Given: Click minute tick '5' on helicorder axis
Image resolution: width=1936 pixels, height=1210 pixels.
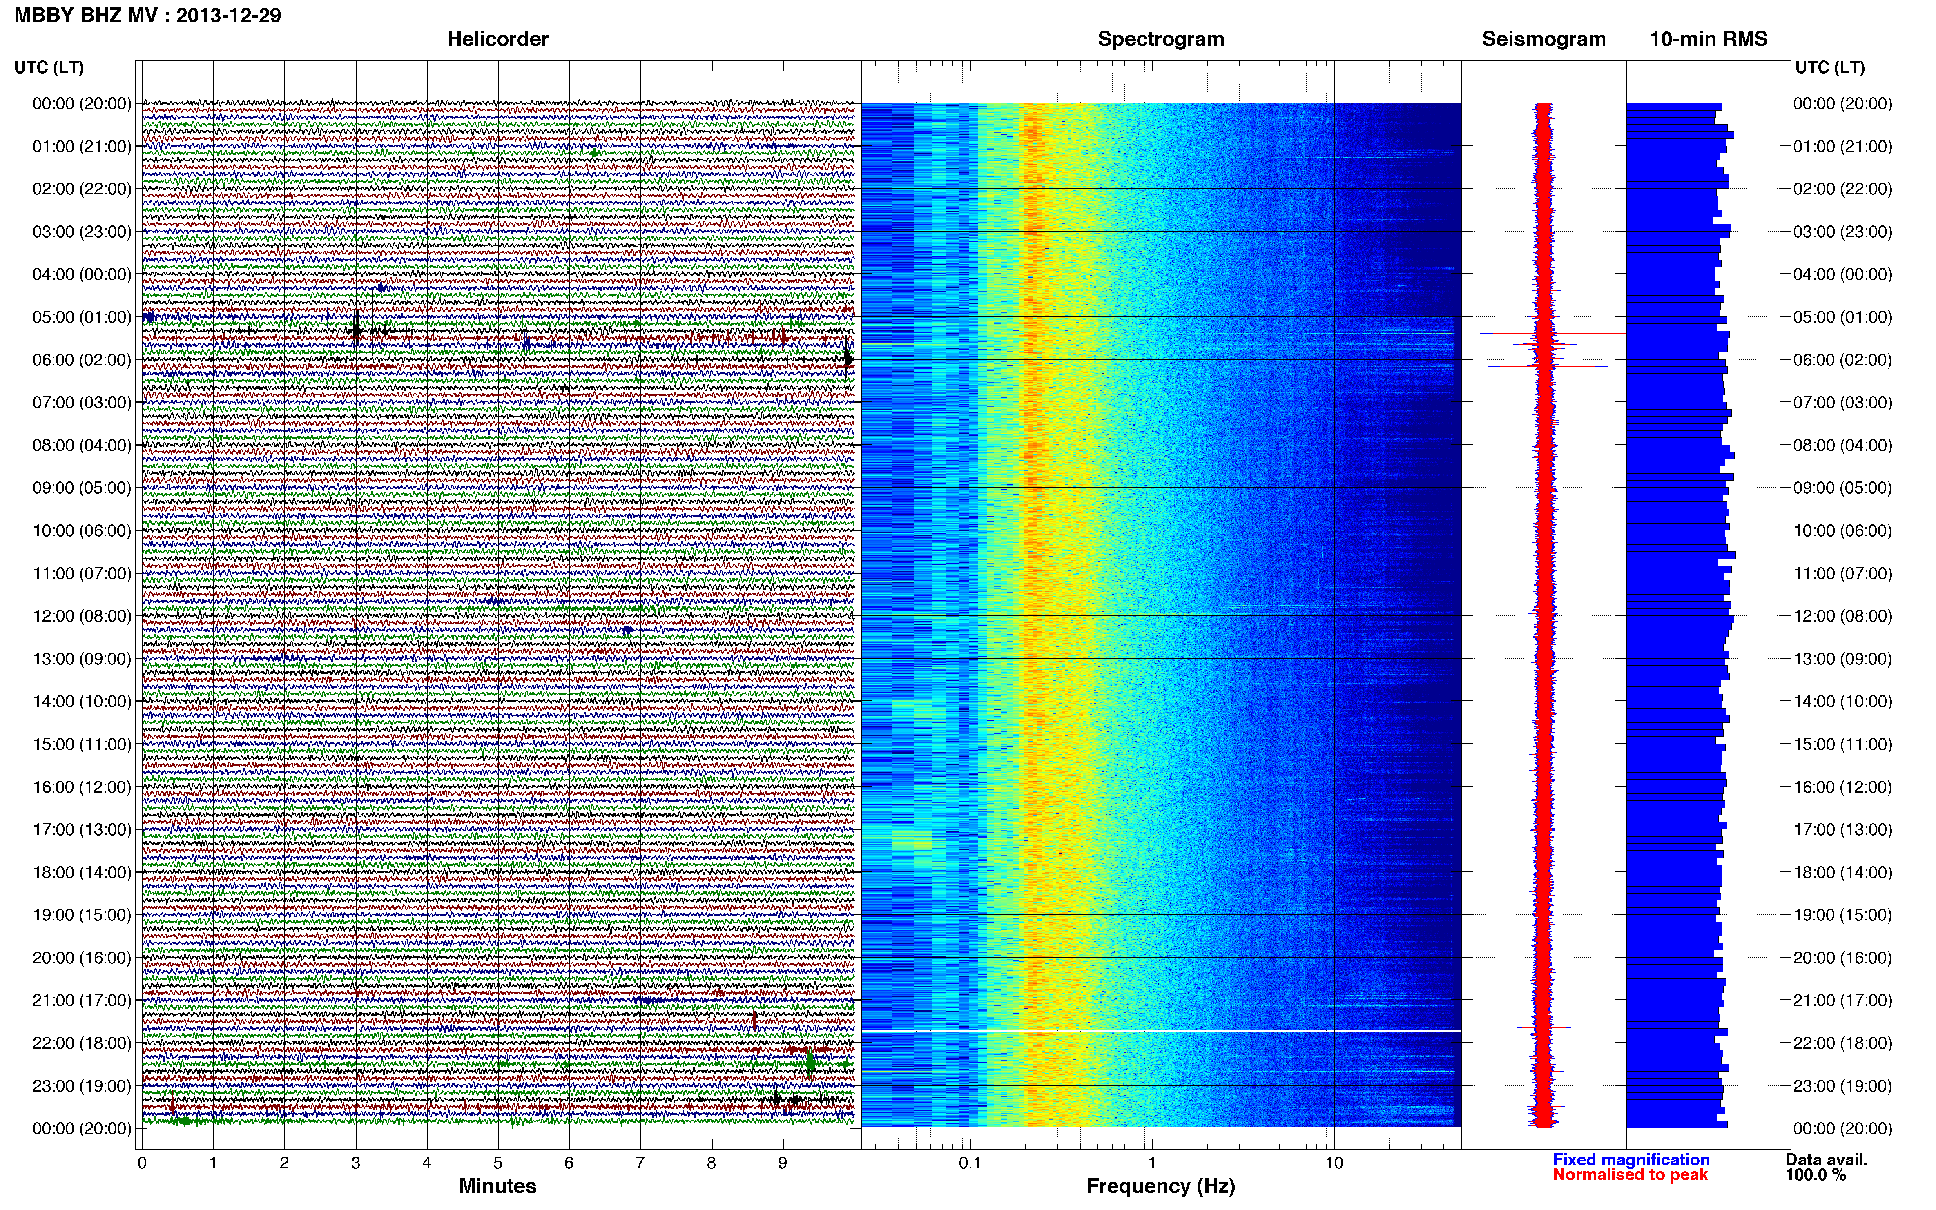Looking at the screenshot, I should [x=498, y=1163].
